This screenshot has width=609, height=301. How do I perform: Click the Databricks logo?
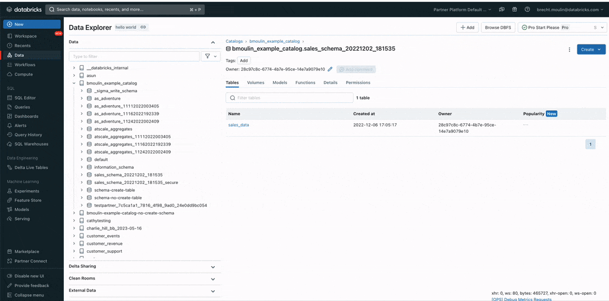tap(24, 10)
